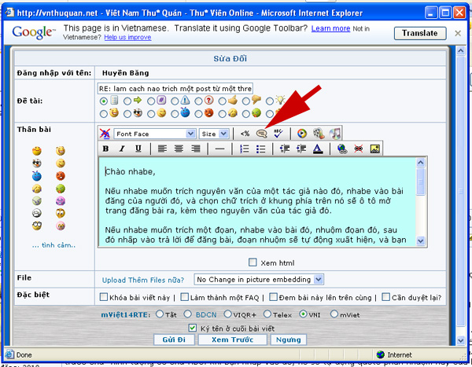Select the Tắt input method
The height and width of the screenshot is (367, 472).
160,314
